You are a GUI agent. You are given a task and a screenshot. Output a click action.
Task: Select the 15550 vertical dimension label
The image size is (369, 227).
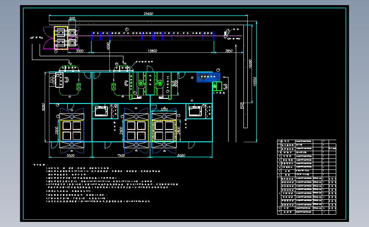[x=255, y=82]
